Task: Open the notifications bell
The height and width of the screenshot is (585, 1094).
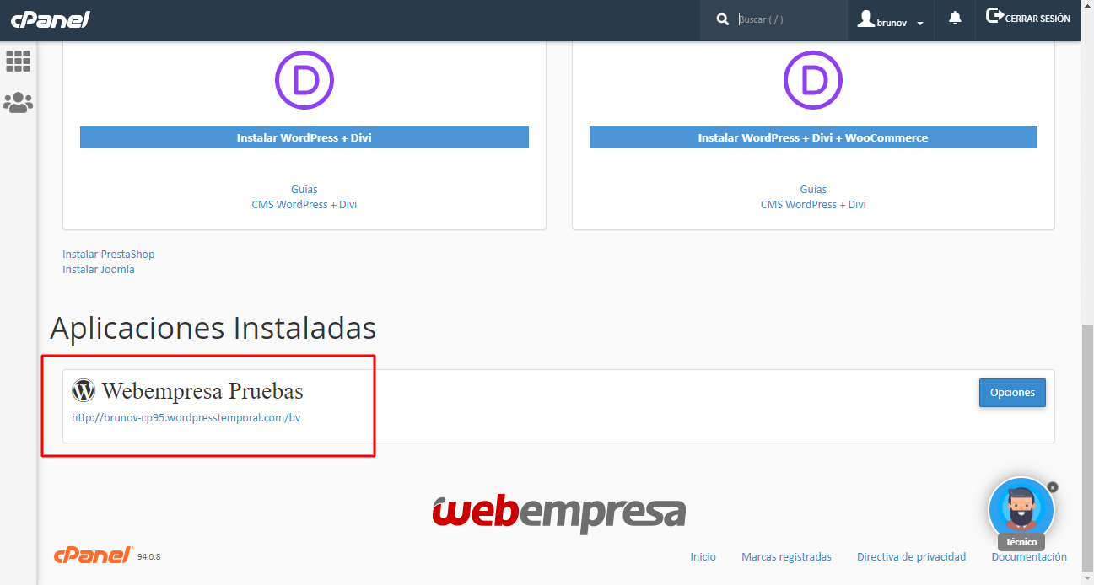Action: pyautogui.click(x=955, y=19)
